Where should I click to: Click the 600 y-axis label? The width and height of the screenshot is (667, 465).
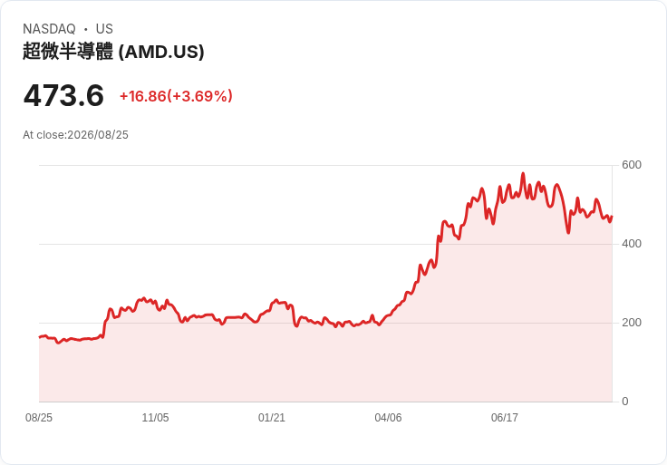click(632, 165)
